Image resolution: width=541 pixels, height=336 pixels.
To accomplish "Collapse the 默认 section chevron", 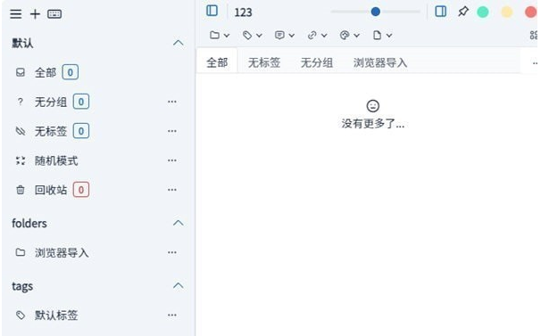I will pyautogui.click(x=178, y=43).
